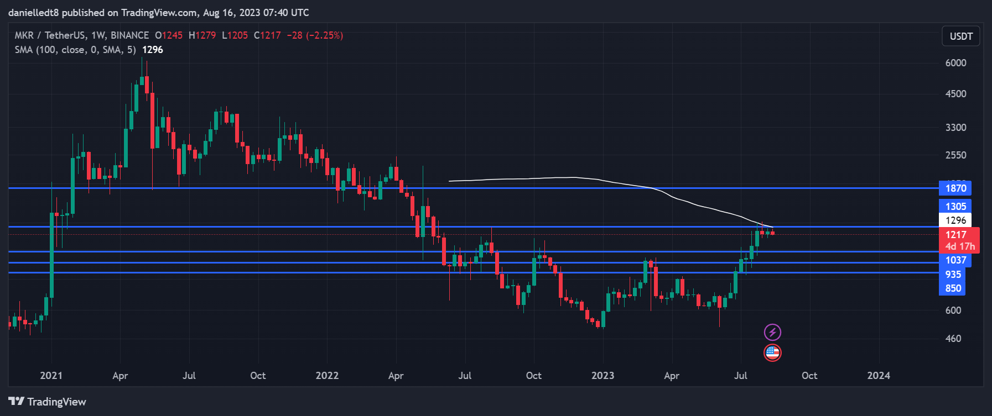This screenshot has height=416, width=992.
Task: Click the 1870 price level label
Action: pos(955,188)
